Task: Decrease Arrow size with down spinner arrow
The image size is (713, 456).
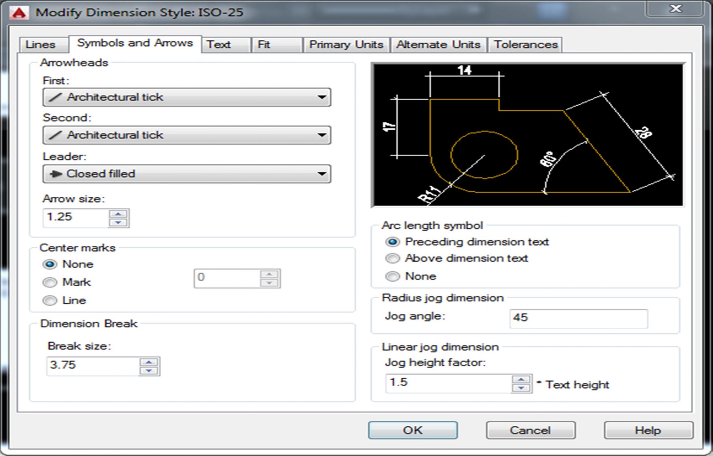Action: point(118,223)
